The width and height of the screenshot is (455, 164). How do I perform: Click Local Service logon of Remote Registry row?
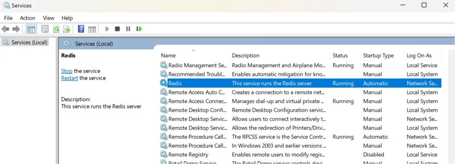point(422,155)
